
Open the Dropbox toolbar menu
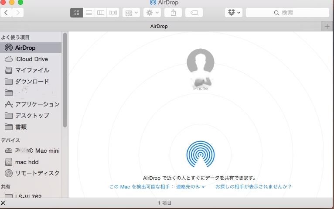point(234,13)
